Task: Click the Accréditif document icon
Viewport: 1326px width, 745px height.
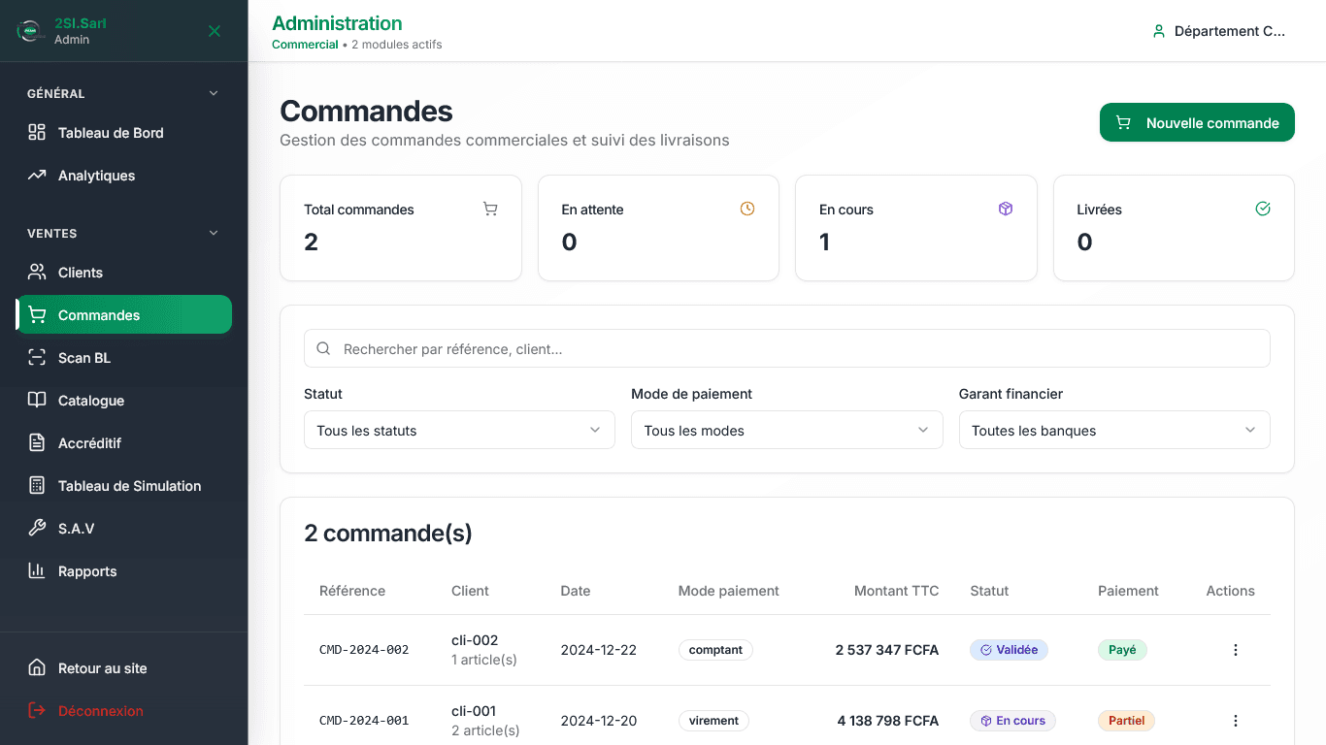Action: (x=37, y=442)
